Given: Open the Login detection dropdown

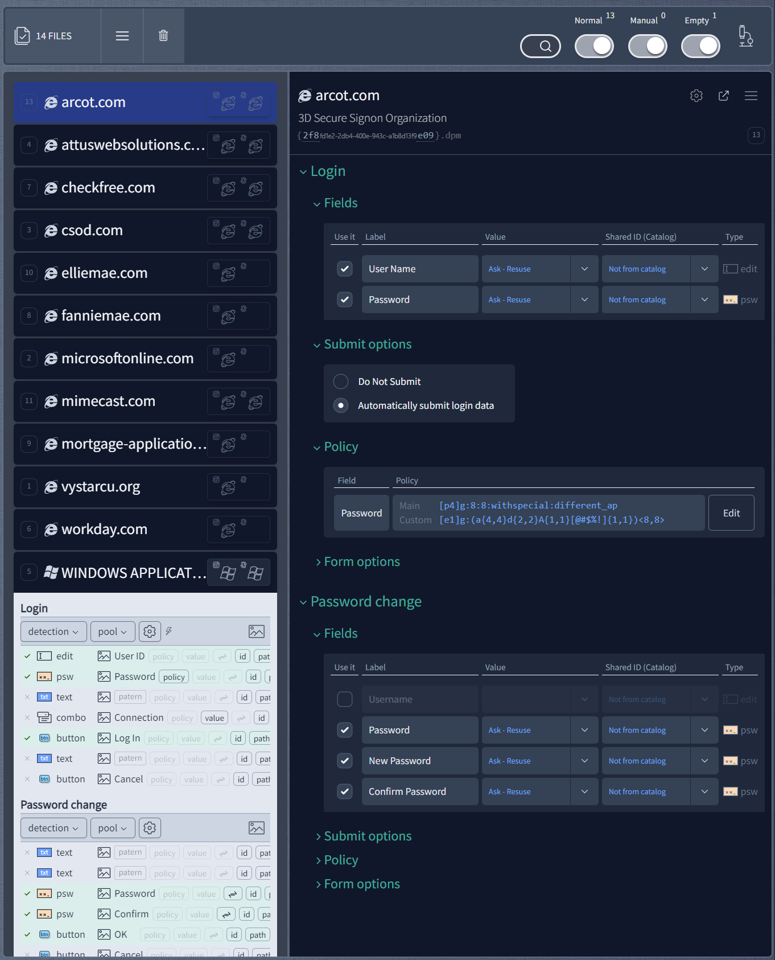Looking at the screenshot, I should (53, 631).
